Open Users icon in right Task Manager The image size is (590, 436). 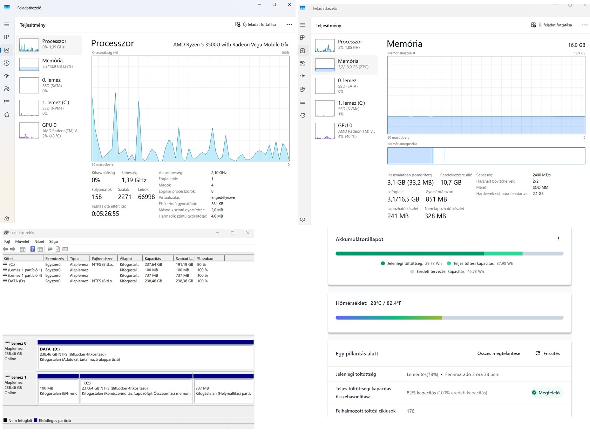303,89
